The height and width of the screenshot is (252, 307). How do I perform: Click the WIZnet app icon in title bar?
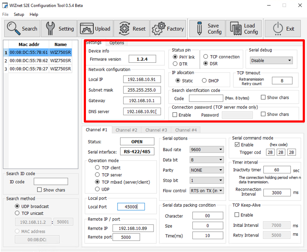[x=5, y=5]
